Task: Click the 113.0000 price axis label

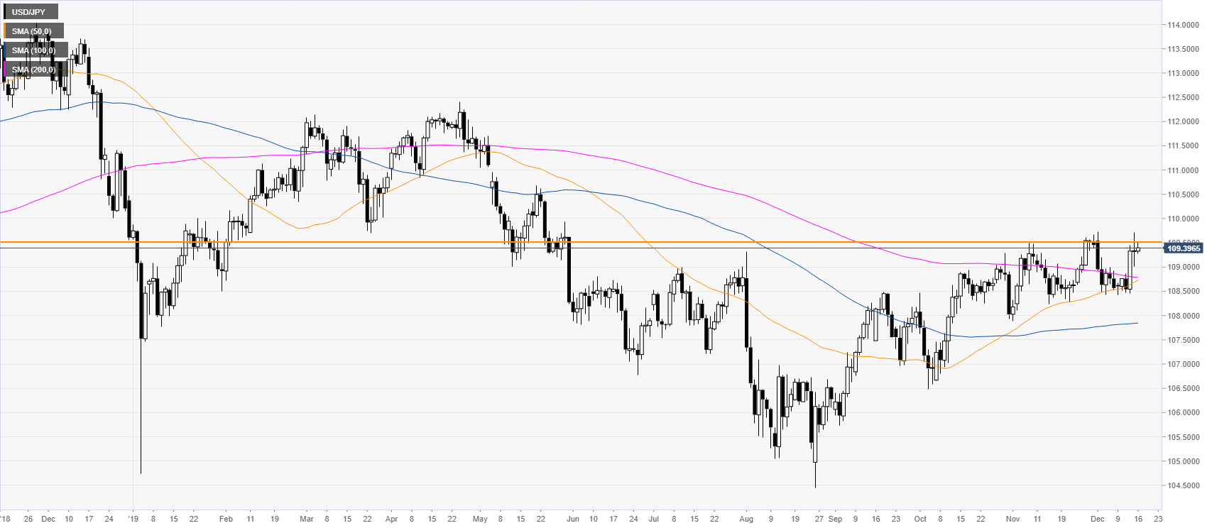Action: pos(1183,73)
